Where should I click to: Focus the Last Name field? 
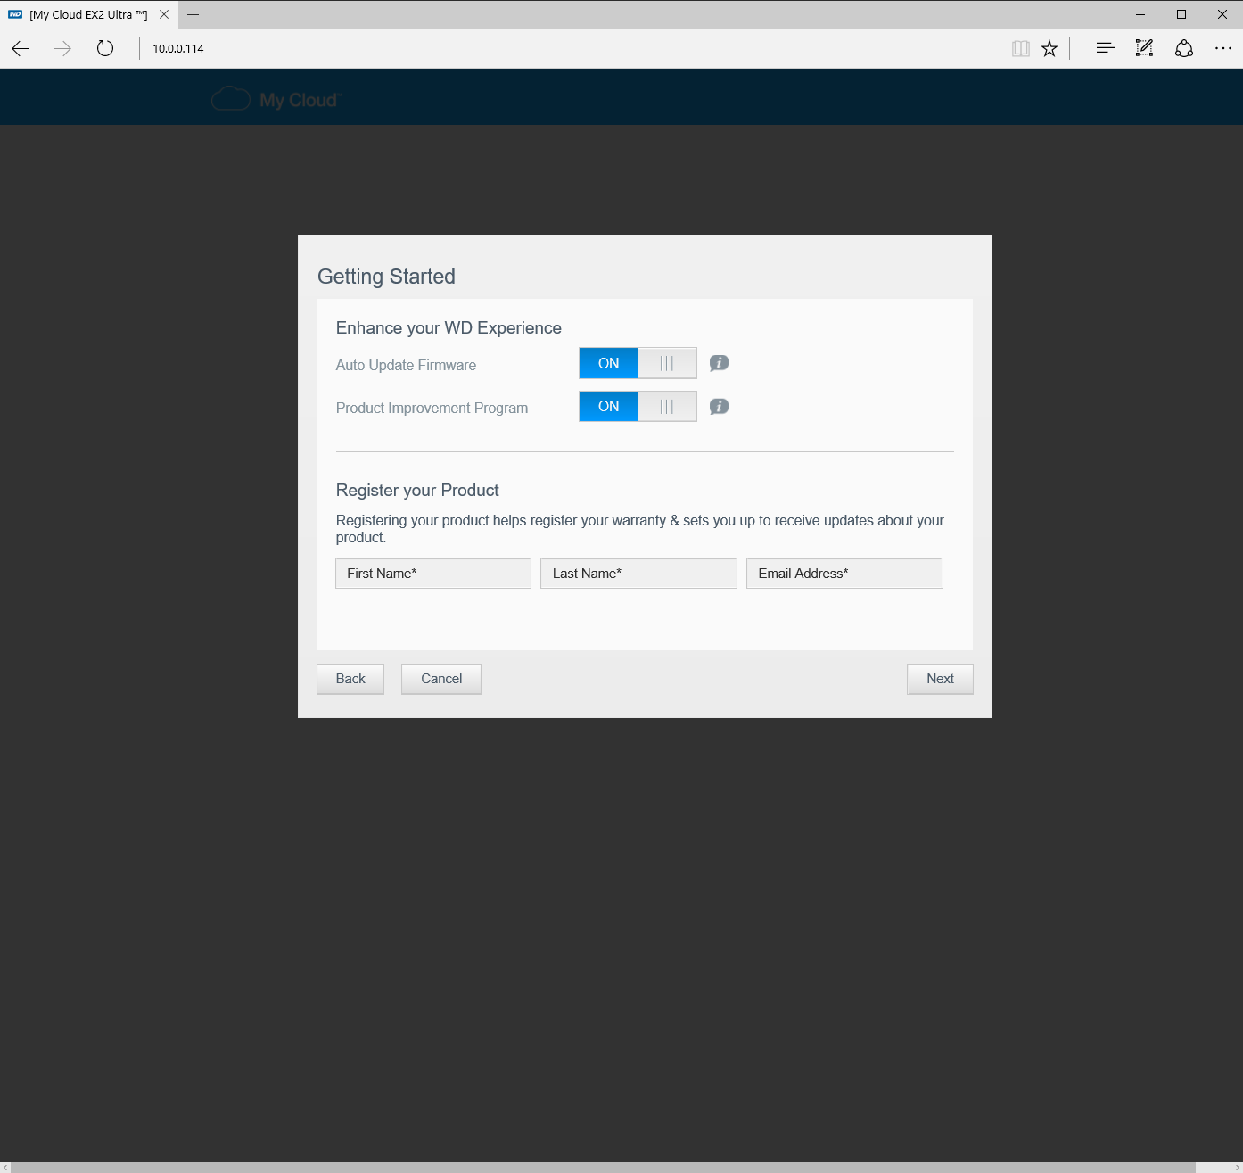click(x=638, y=574)
